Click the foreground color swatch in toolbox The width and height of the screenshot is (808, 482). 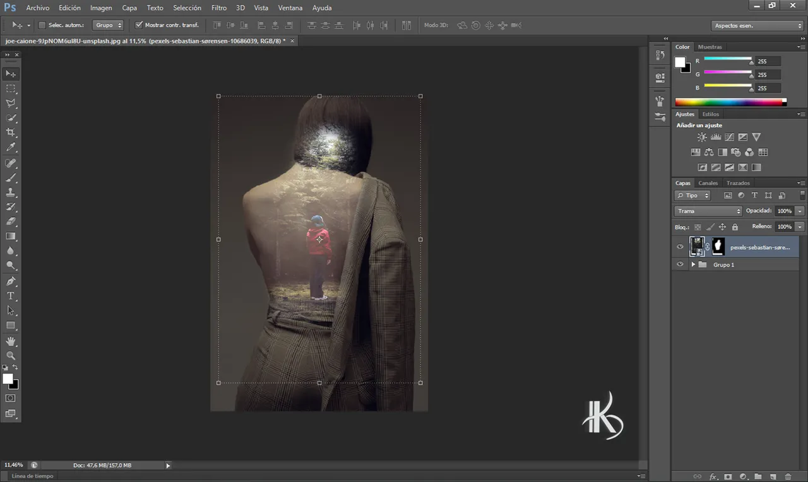[x=8, y=379]
